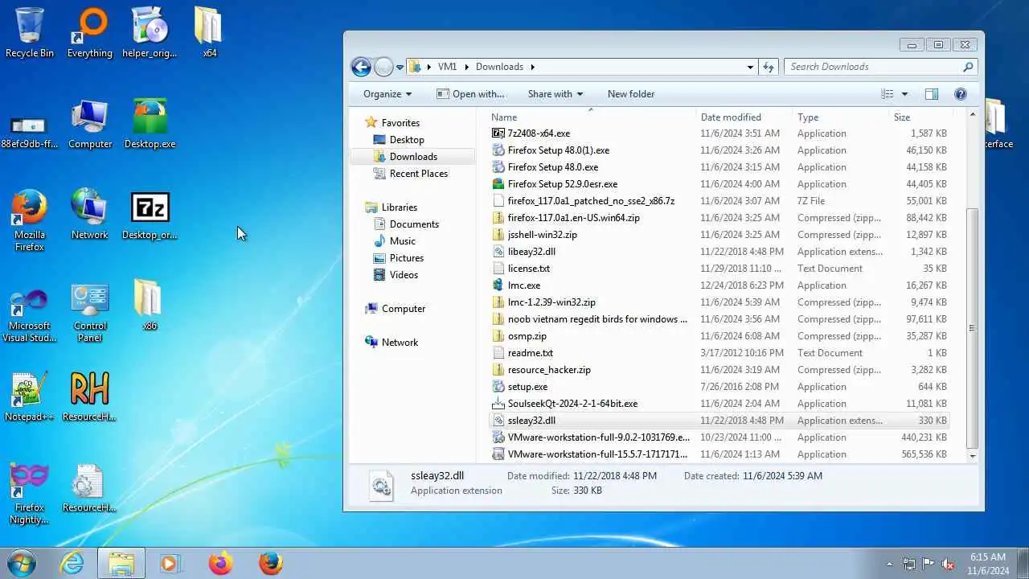Click the Start button orb

(21, 563)
